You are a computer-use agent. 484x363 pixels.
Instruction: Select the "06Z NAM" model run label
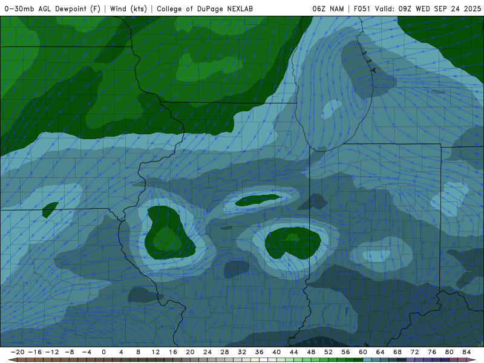(328, 9)
